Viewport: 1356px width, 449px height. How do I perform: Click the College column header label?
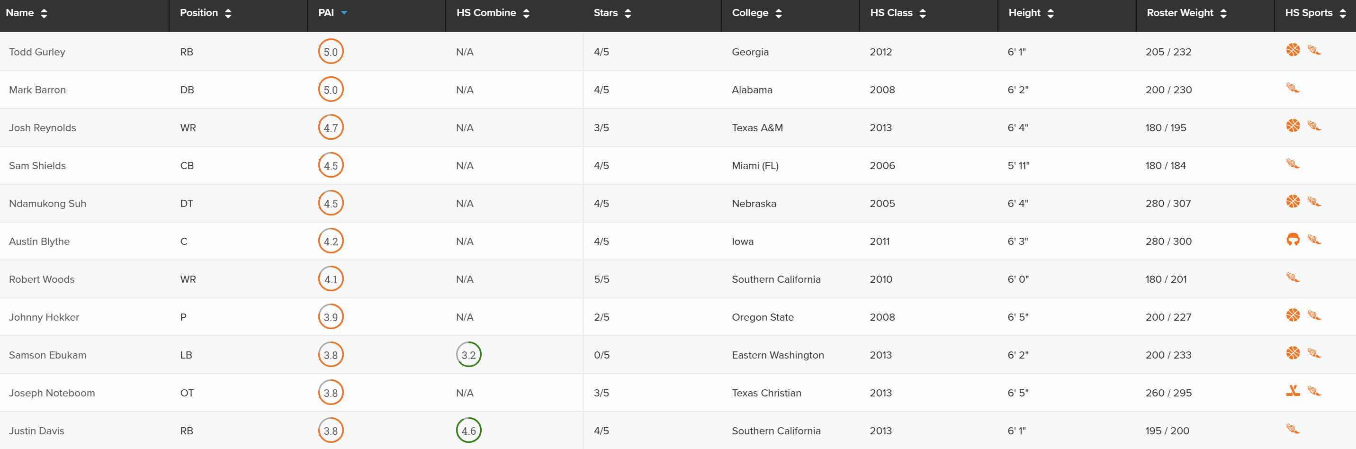pyautogui.click(x=750, y=13)
